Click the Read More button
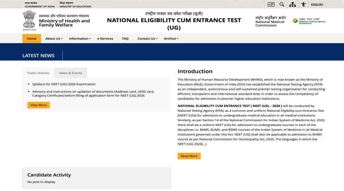 coord(189,156)
